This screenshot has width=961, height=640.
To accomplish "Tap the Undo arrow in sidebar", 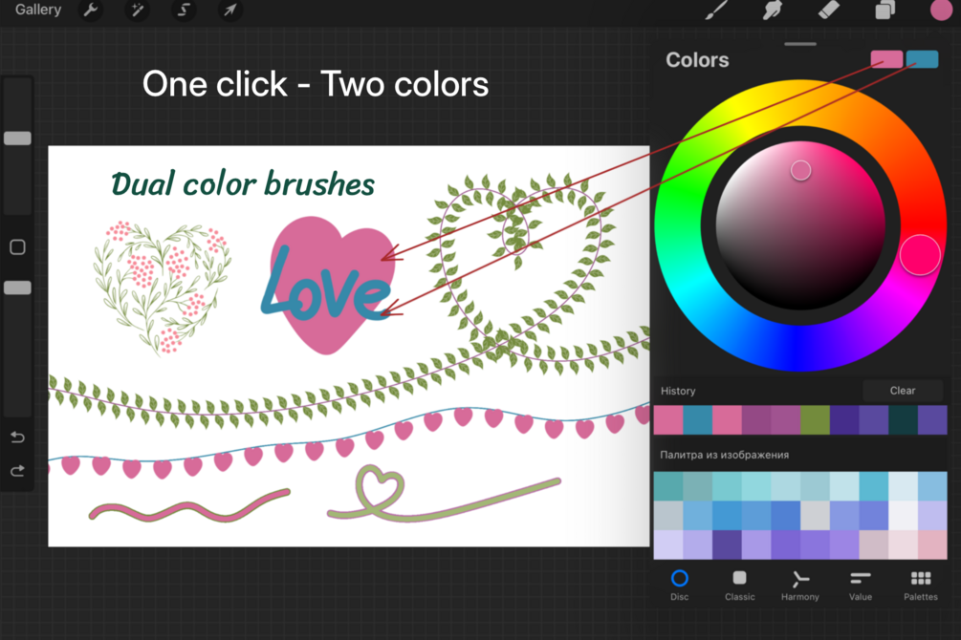I will point(18,437).
